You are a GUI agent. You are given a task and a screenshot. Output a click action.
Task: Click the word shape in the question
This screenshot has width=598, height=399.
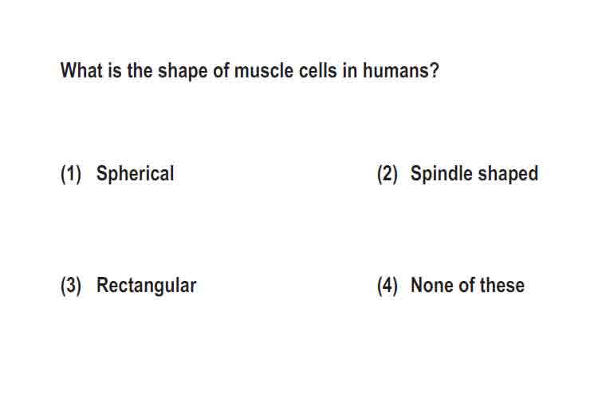(x=183, y=72)
